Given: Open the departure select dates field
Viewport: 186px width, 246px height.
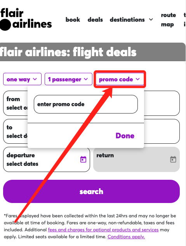Looking at the screenshot, I should tap(47, 159).
